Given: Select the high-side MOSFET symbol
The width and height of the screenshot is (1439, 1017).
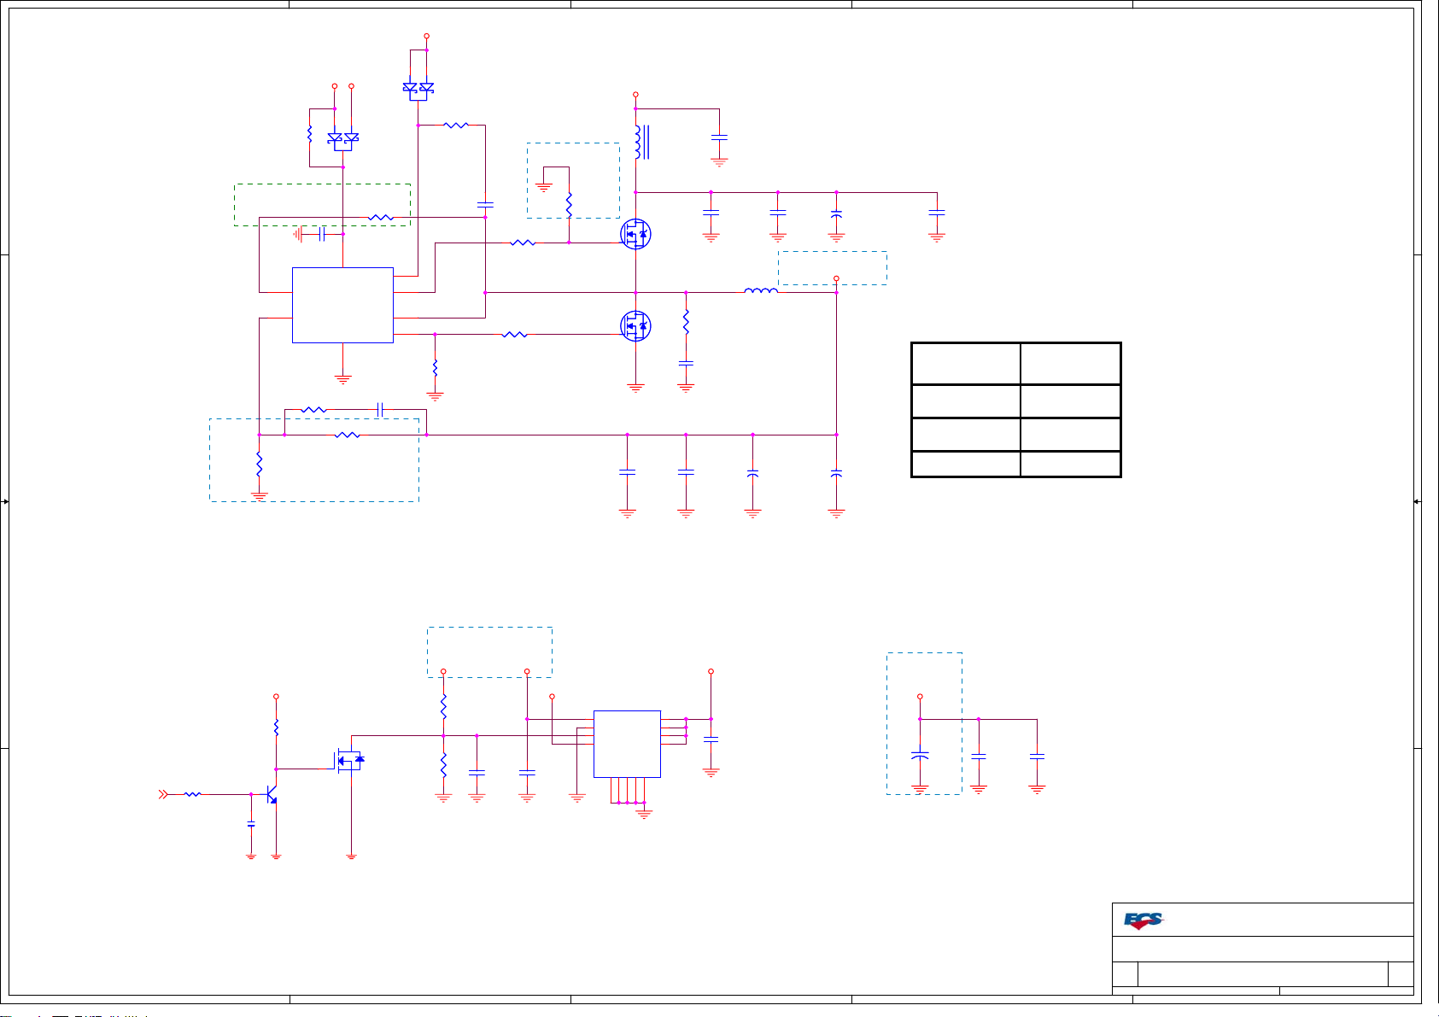Looking at the screenshot, I should tap(635, 233).
